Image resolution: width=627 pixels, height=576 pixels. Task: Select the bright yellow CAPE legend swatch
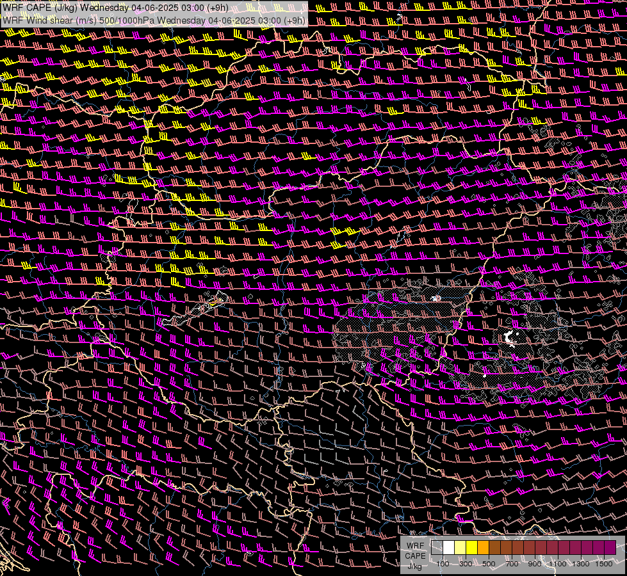(x=472, y=547)
